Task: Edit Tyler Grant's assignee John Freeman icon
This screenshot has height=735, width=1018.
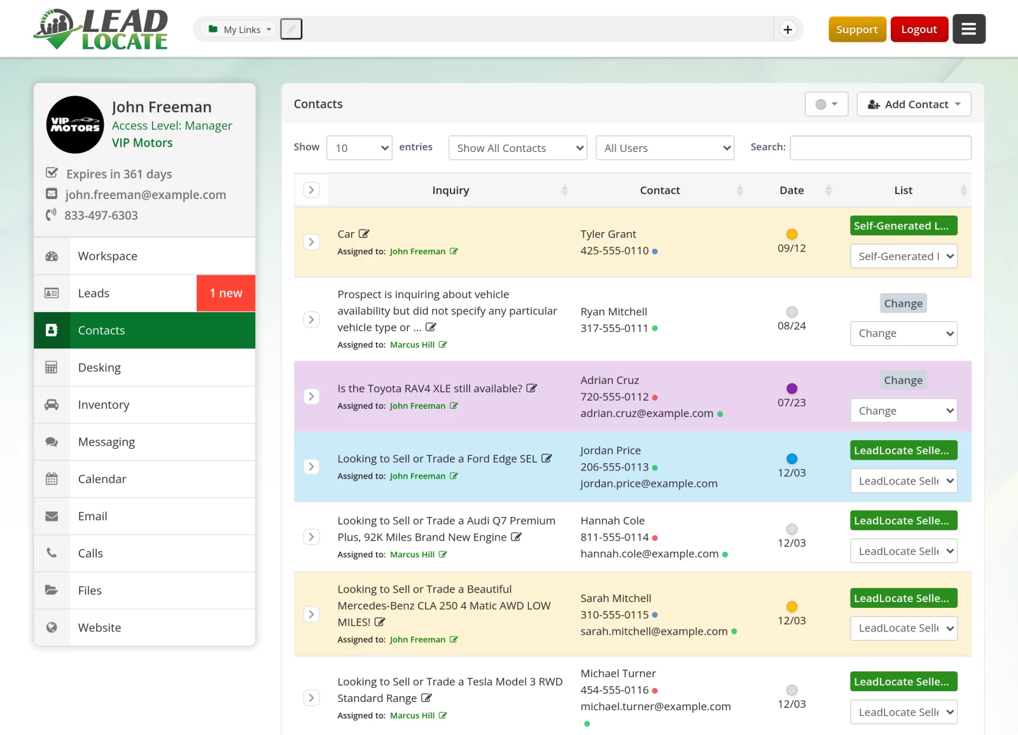Action: tap(454, 251)
